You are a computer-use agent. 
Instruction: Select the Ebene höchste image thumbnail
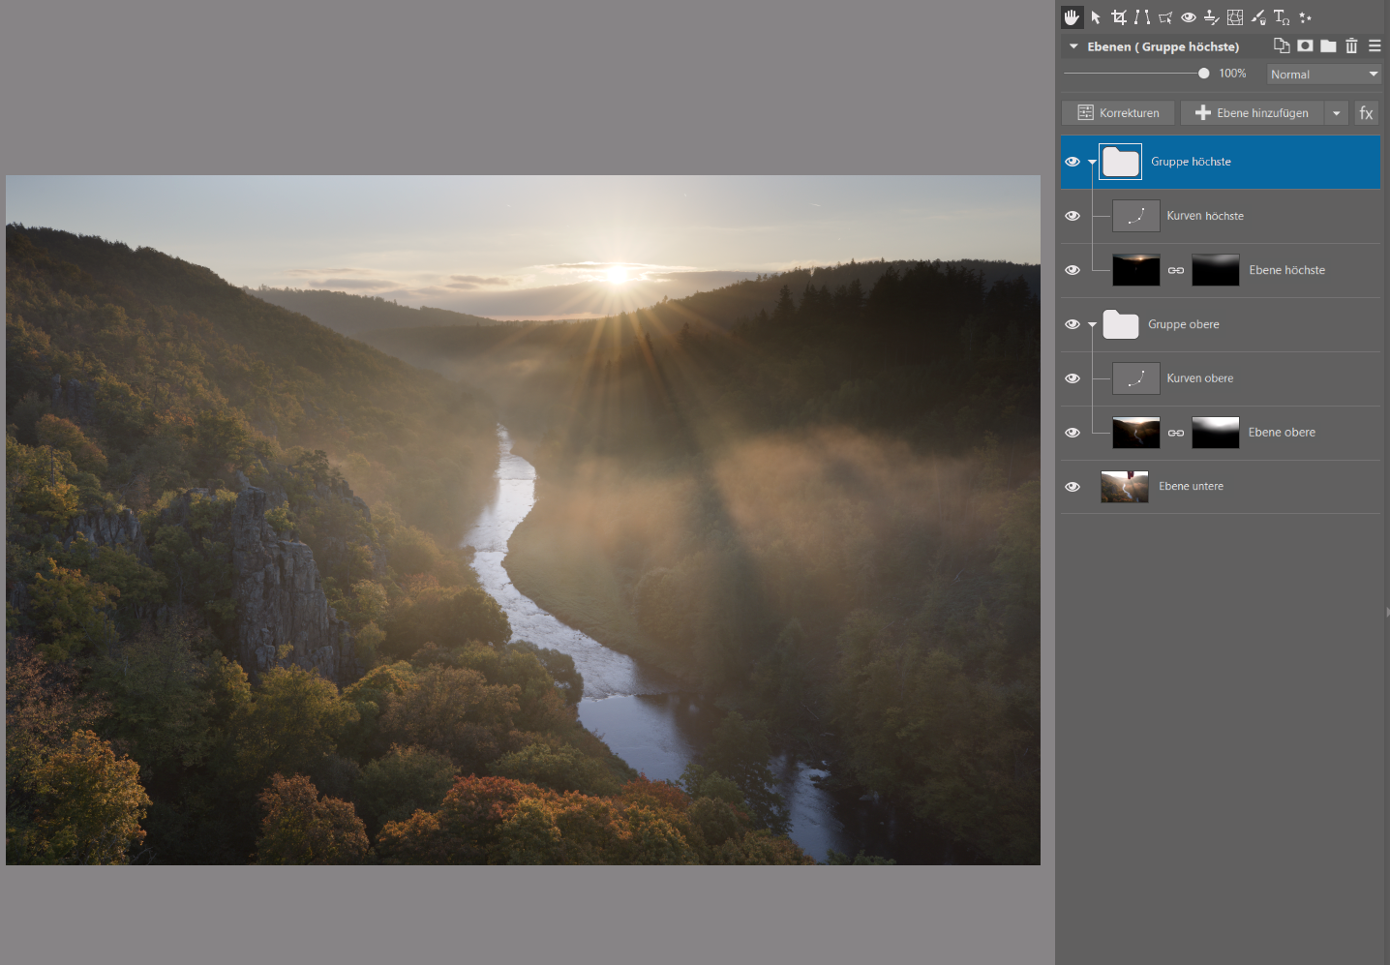(1136, 270)
